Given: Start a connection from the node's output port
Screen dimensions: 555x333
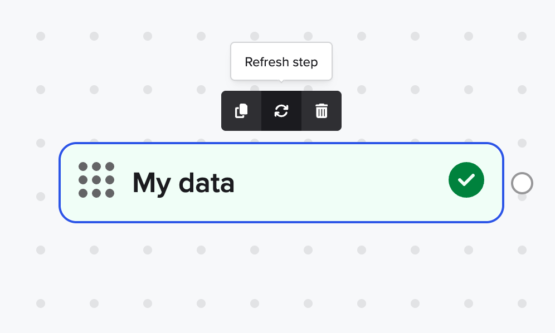Looking at the screenshot, I should (522, 183).
